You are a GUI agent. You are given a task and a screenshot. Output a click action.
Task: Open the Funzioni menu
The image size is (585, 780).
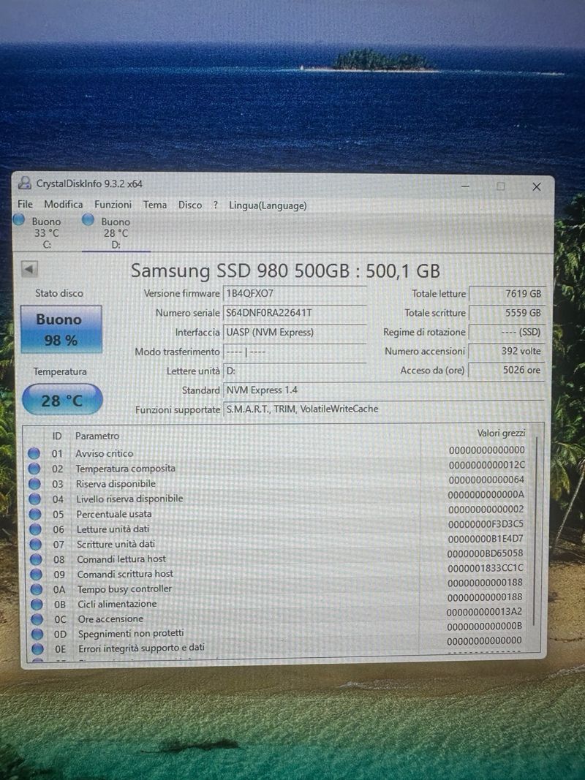113,205
